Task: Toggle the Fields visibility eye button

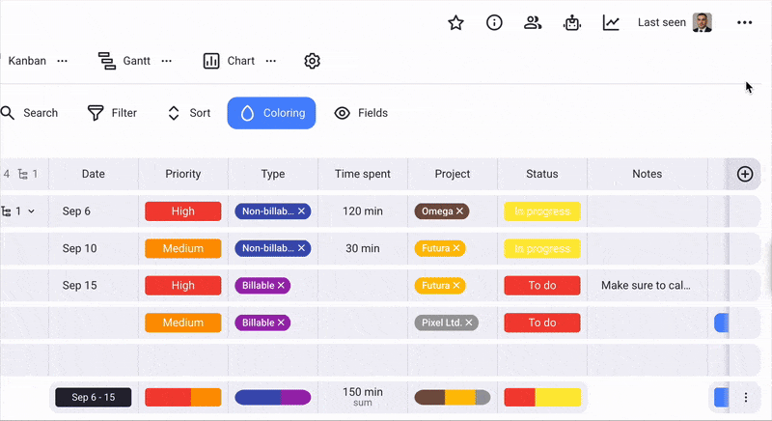Action: [x=361, y=113]
